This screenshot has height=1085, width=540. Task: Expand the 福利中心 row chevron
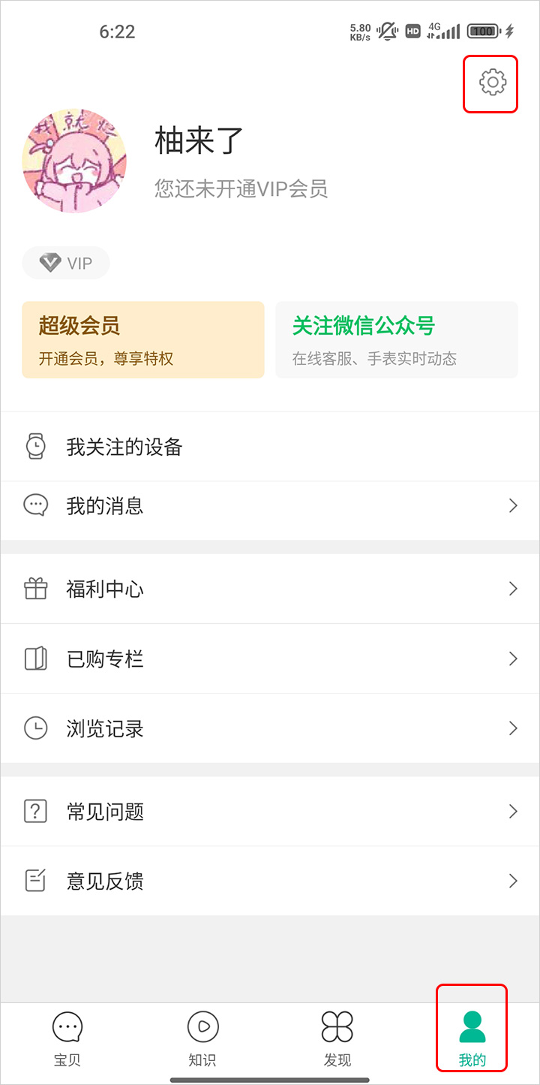(x=513, y=589)
